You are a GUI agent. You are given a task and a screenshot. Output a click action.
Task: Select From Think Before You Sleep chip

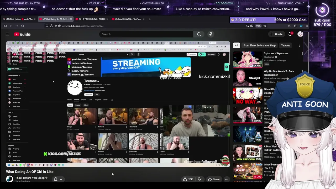(x=259, y=45)
